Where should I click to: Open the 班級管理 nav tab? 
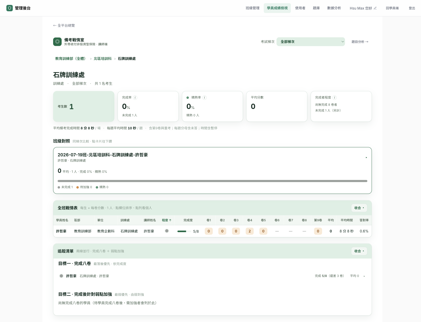coord(253,8)
